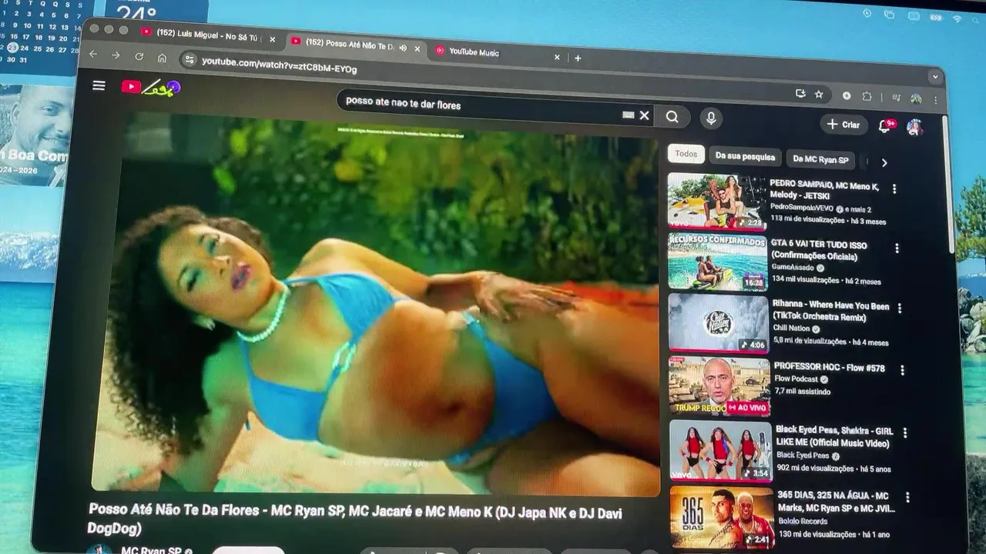
Task: Click the YouTube search magnifier button
Action: click(x=672, y=116)
